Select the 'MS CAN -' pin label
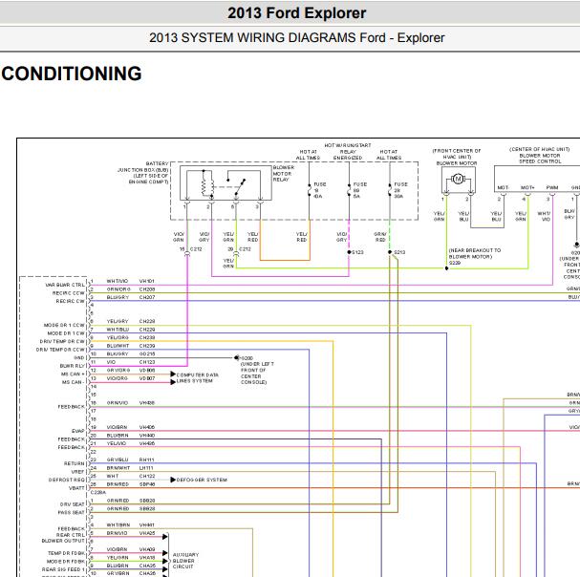The height and width of the screenshot is (577, 580). [74, 382]
